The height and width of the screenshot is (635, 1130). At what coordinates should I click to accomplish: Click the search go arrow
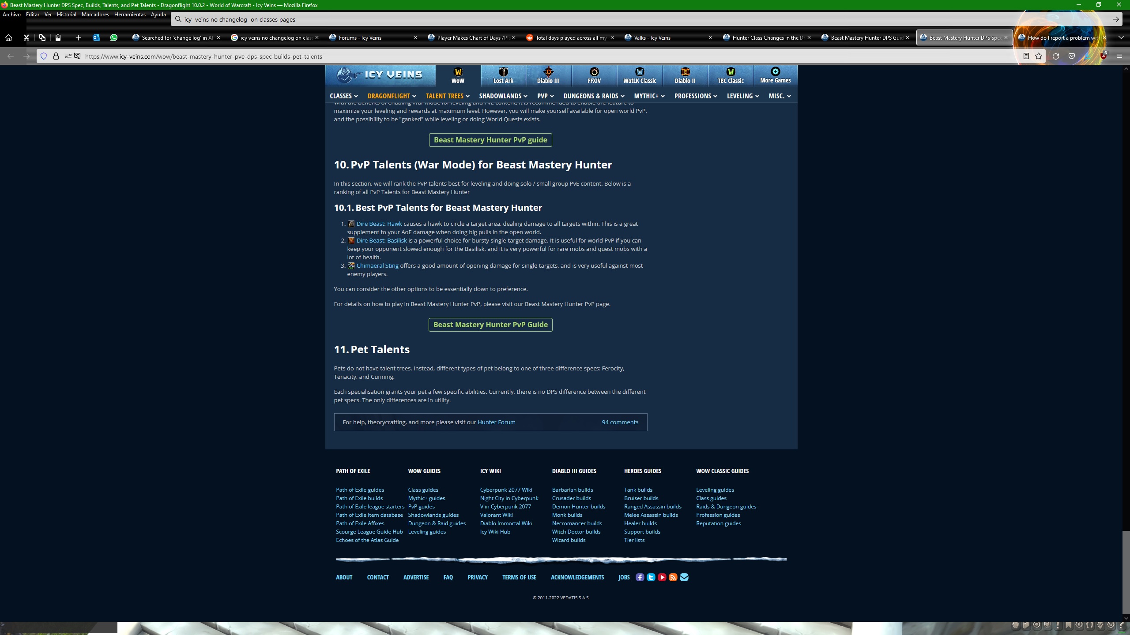1116,19
